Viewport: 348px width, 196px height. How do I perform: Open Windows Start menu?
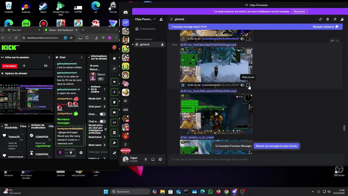pyautogui.click(x=106, y=192)
